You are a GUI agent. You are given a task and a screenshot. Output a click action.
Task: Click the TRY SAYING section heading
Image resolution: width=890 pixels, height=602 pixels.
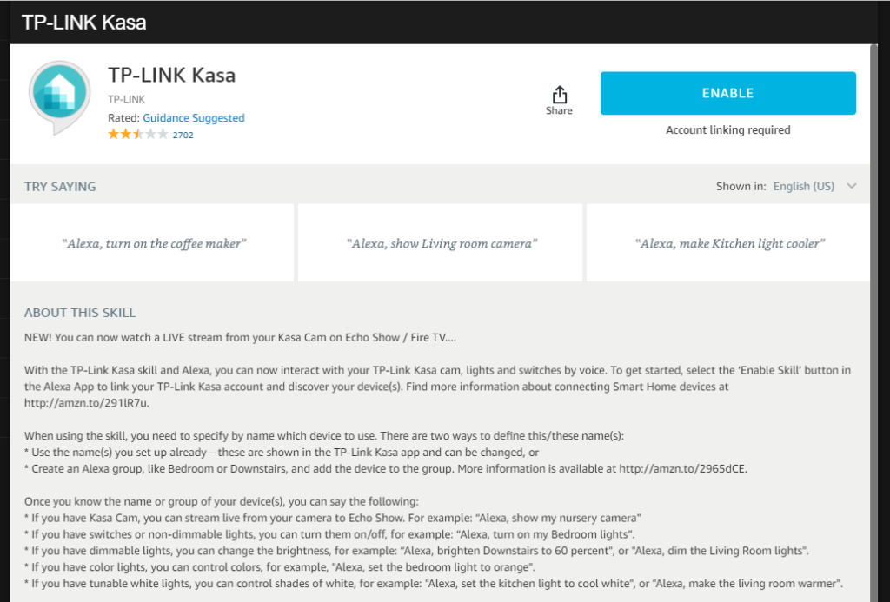point(60,186)
